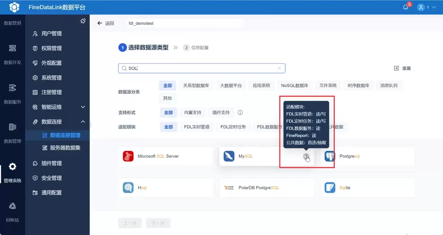Open the user account dropdown
The height and width of the screenshot is (235, 443).
point(426,7)
